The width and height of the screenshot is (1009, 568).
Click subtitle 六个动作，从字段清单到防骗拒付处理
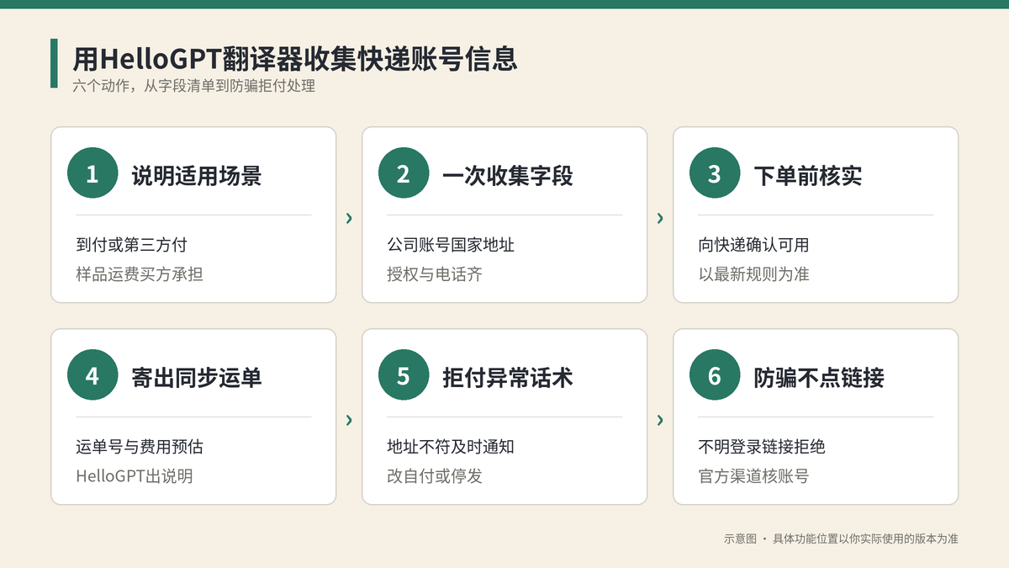(x=193, y=86)
